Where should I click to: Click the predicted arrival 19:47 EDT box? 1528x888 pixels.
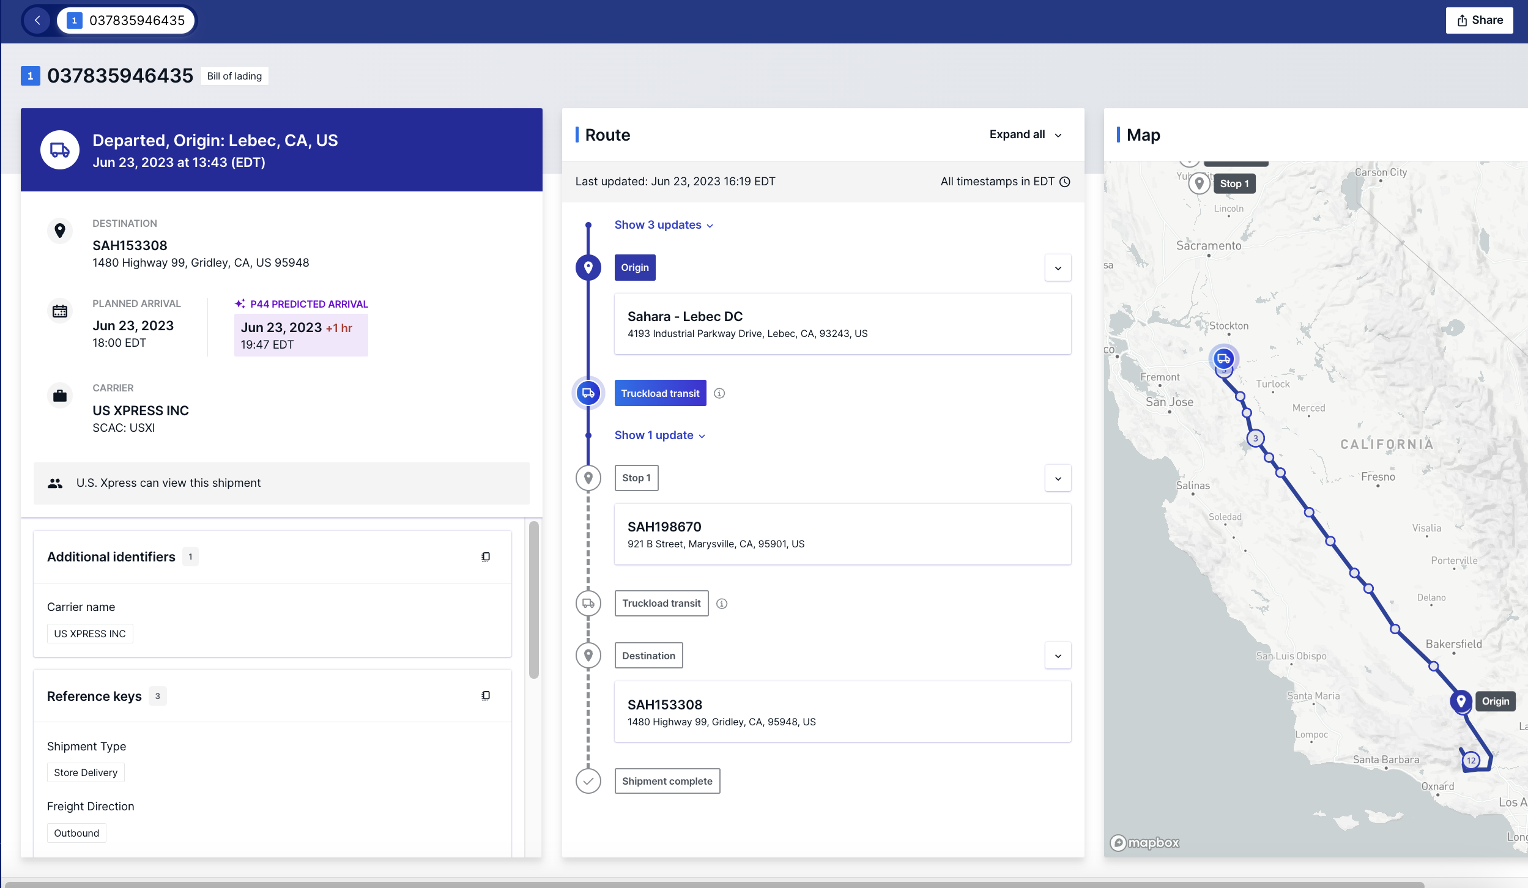point(301,335)
